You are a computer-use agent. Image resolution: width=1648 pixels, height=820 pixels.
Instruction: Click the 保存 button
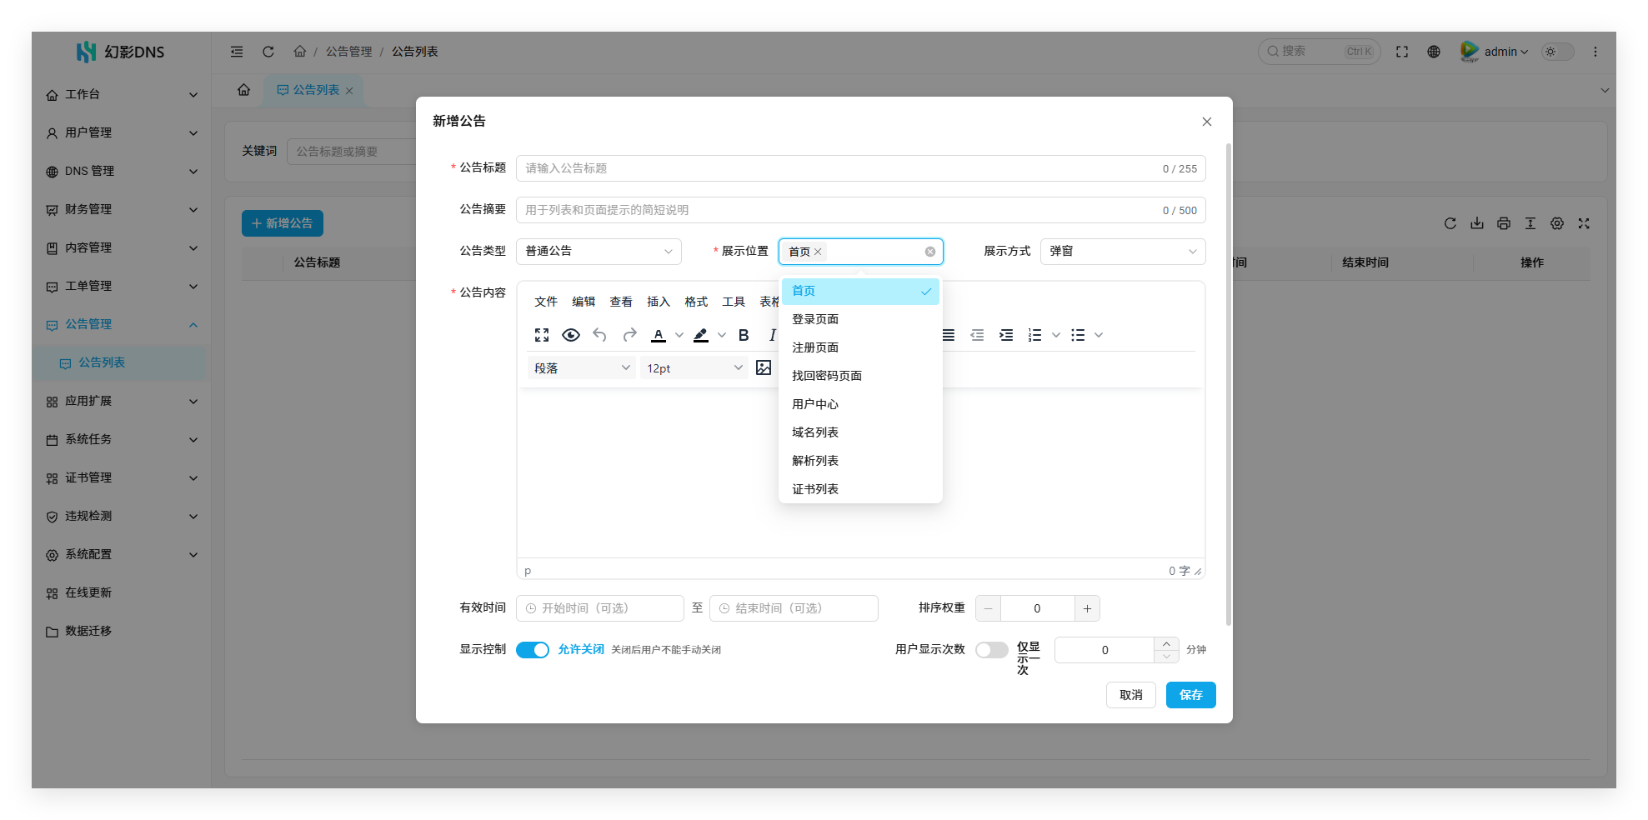(x=1190, y=695)
